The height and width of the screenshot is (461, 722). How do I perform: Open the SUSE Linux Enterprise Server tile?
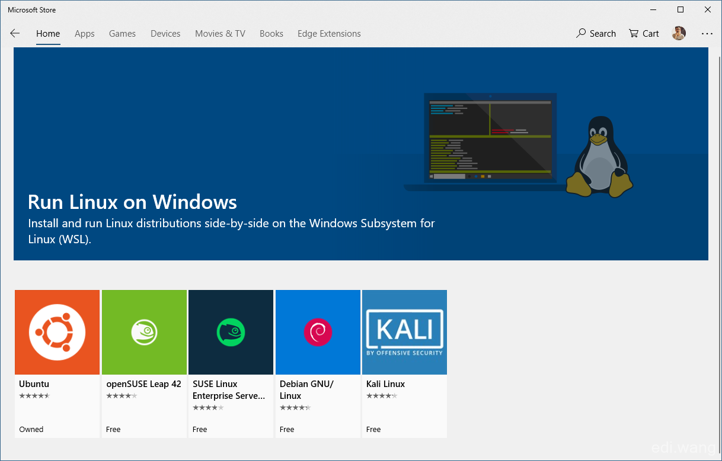231,363
